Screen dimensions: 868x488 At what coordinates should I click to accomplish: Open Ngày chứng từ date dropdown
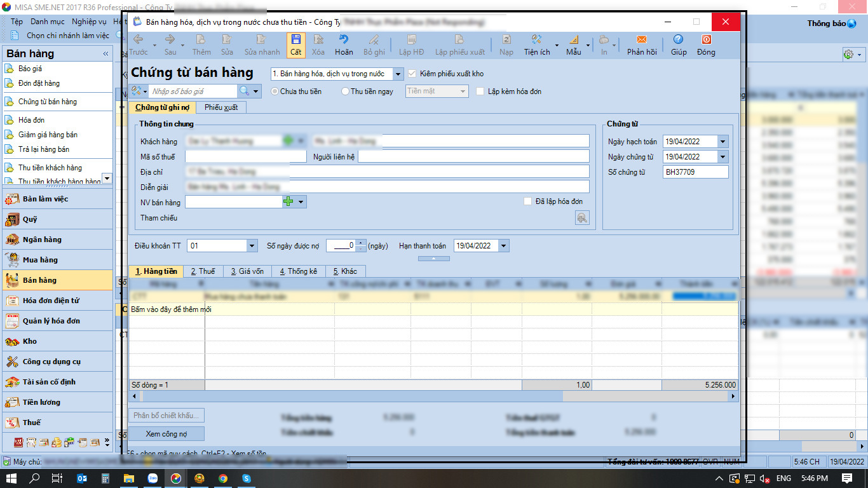(722, 156)
